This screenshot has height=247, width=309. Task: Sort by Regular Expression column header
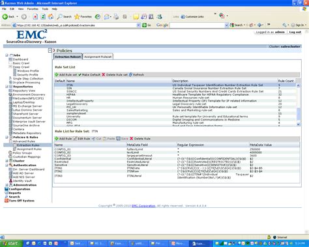pos(213,145)
